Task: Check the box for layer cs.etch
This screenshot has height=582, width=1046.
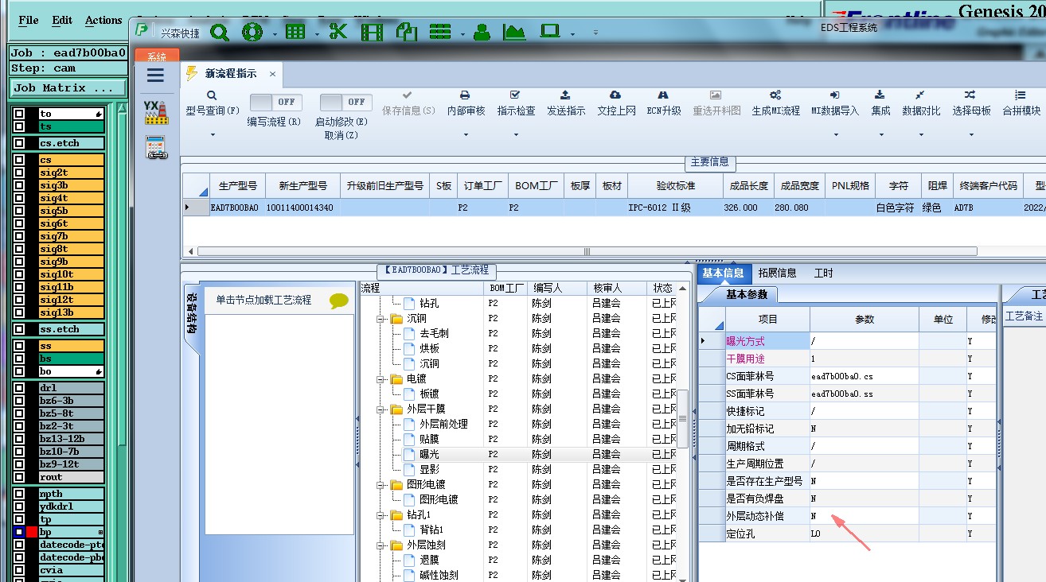Action: click(19, 144)
